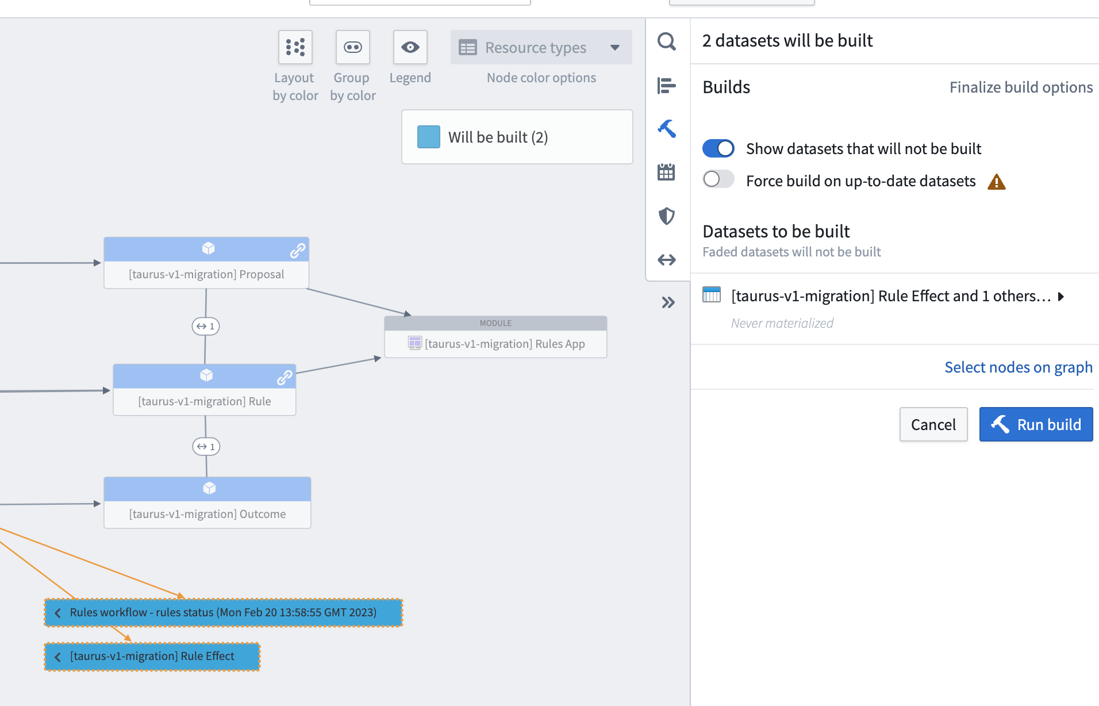The height and width of the screenshot is (706, 1099).
Task: Expand chevron on Rule Effect node
Action: pos(57,657)
